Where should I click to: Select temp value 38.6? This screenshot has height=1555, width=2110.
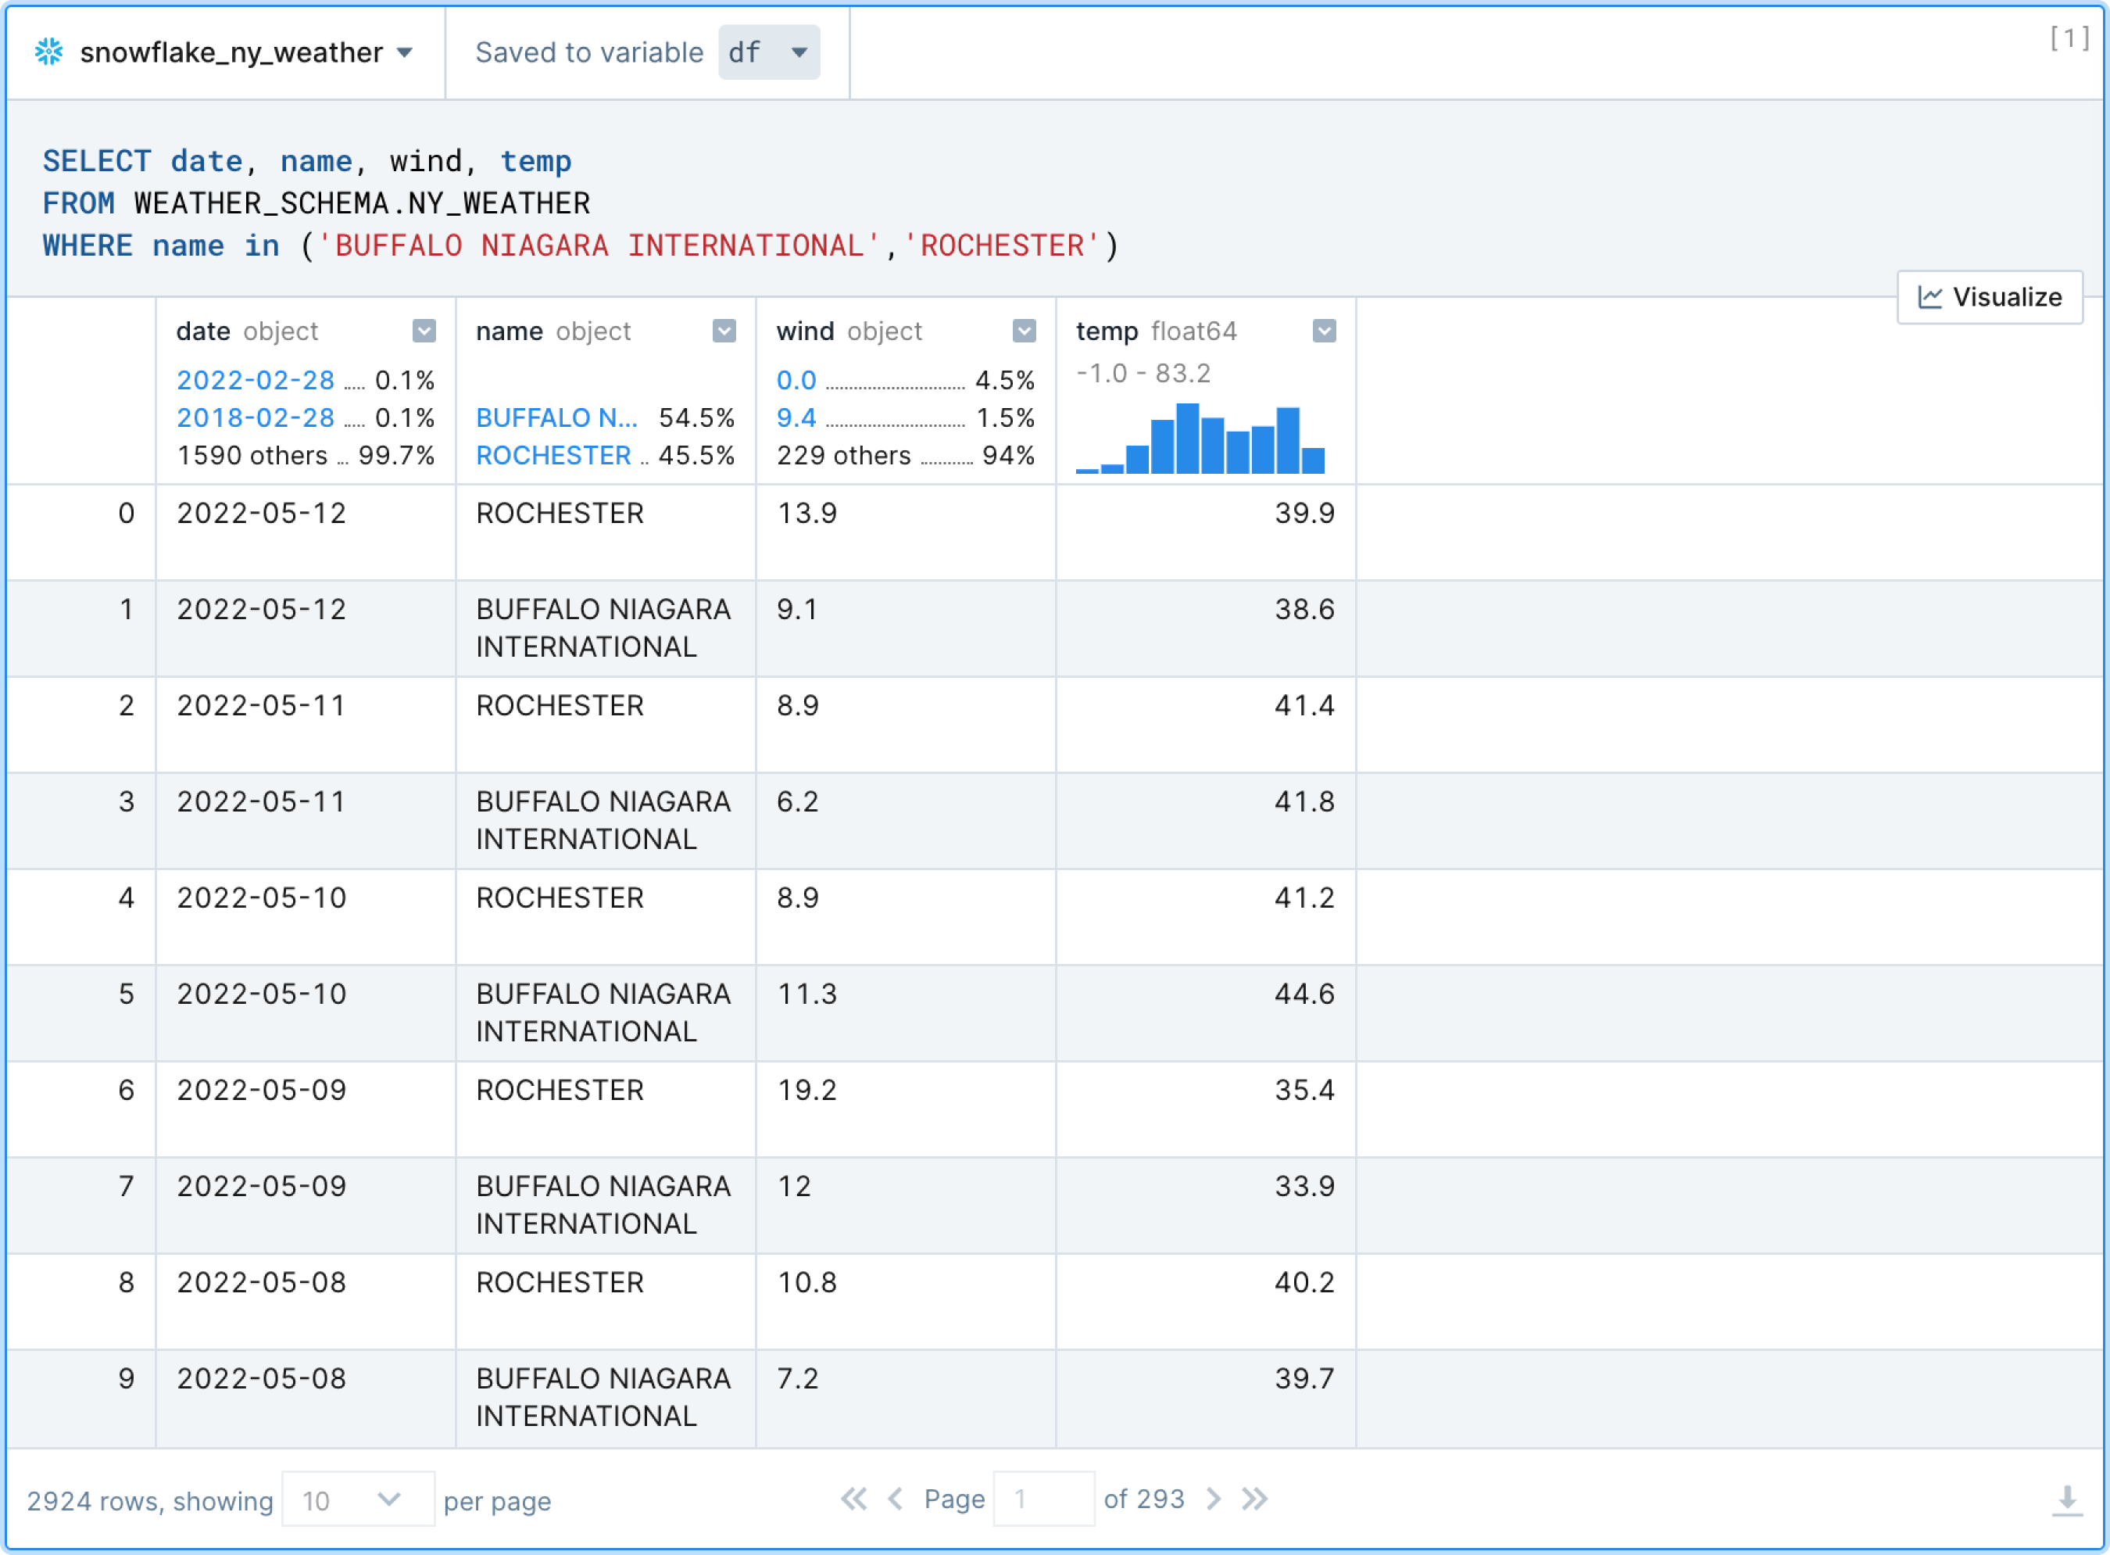[1305, 609]
